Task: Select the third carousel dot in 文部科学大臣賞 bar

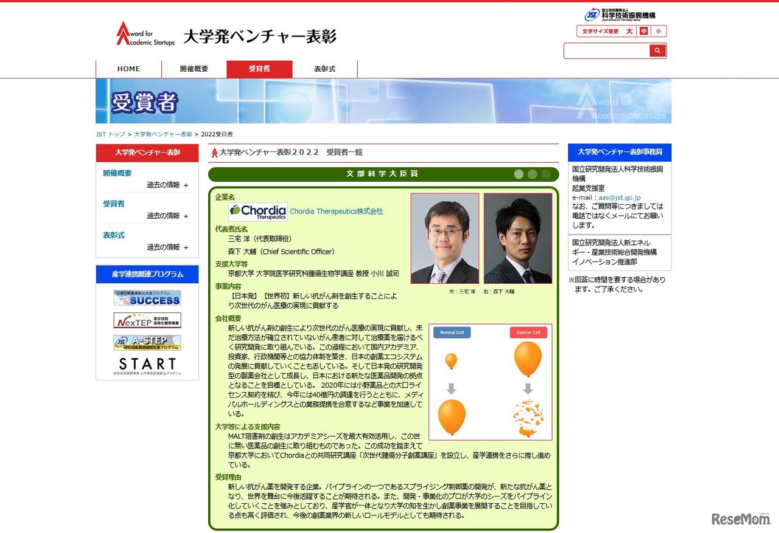Action: click(546, 174)
